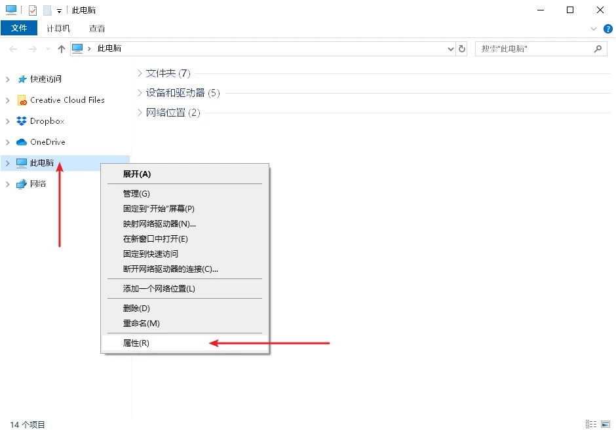Go back with the left arrow
This screenshot has height=433, width=616.
tap(13, 49)
